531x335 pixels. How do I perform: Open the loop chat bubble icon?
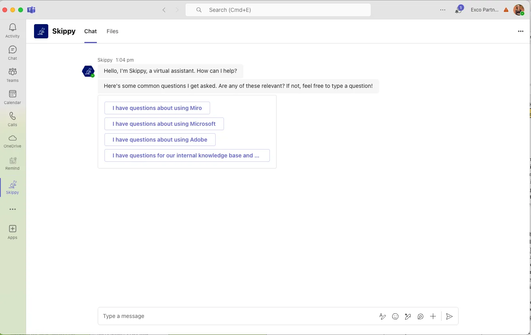(x=421, y=316)
